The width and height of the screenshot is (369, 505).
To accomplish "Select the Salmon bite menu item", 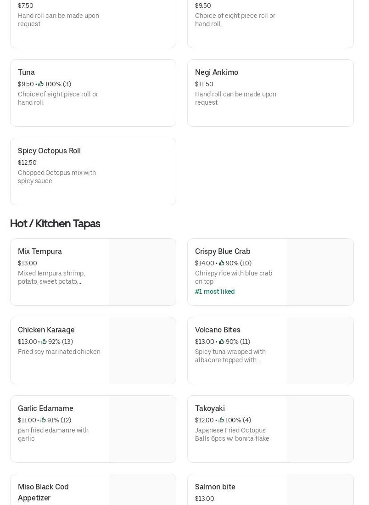I will click(215, 487).
